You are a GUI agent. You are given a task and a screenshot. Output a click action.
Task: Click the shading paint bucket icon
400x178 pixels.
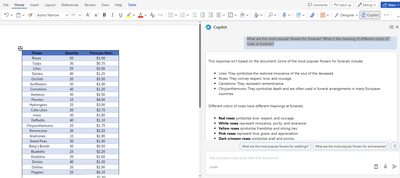(x=242, y=15)
